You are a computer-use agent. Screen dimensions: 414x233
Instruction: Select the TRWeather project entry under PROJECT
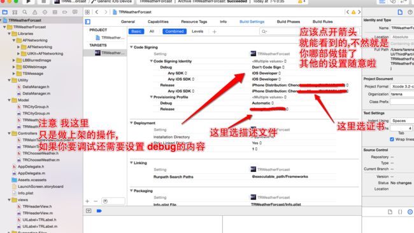pyautogui.click(x=110, y=37)
